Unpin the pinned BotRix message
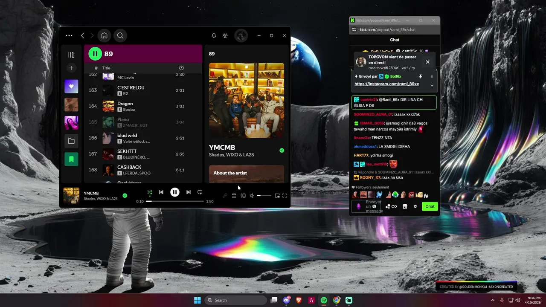The image size is (546, 307). 420,76
